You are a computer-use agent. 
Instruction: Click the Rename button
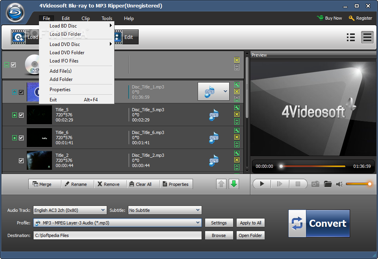click(78, 184)
